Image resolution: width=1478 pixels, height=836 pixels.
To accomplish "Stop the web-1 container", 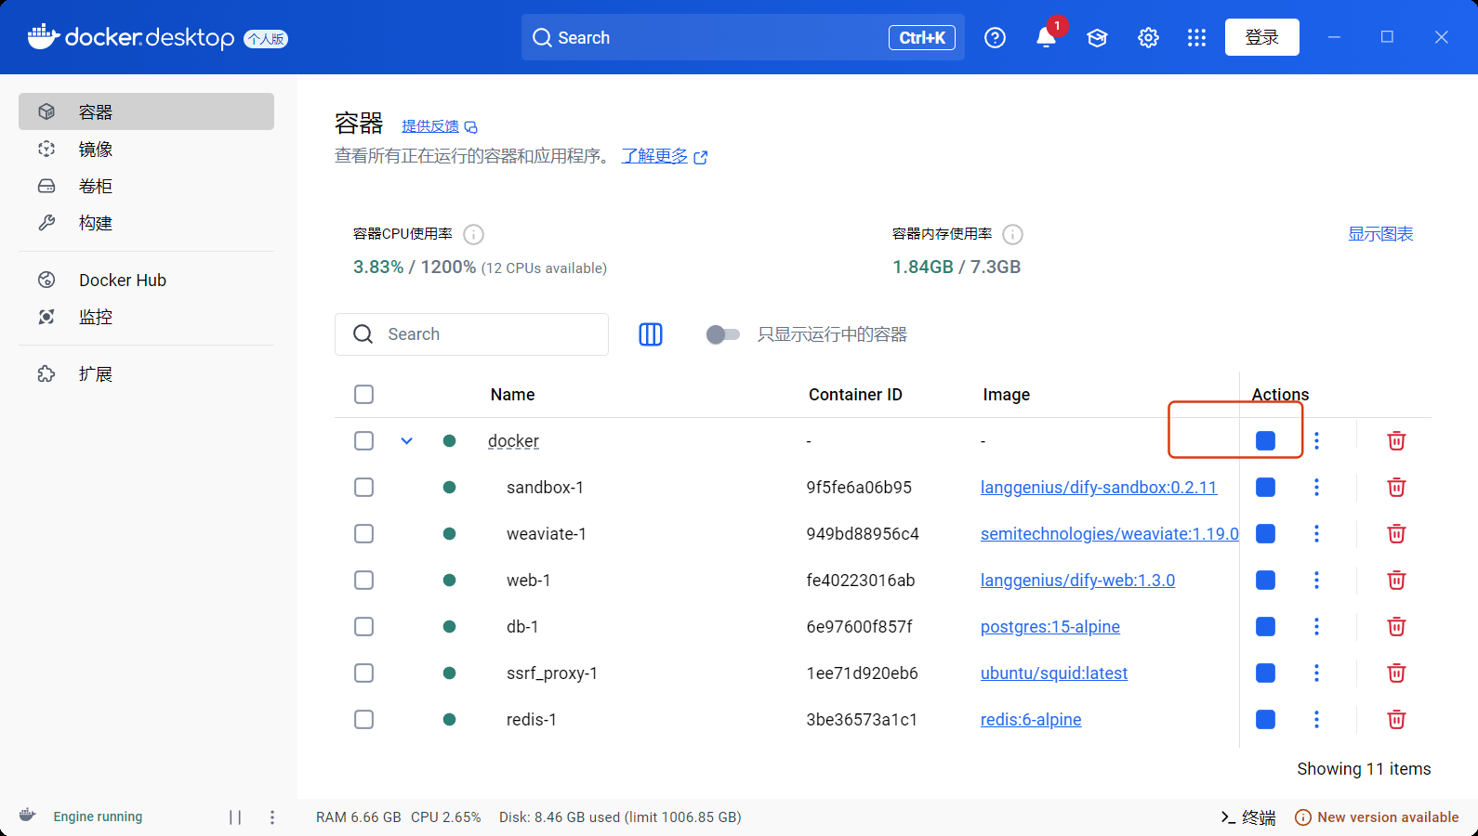I will pos(1265,581).
